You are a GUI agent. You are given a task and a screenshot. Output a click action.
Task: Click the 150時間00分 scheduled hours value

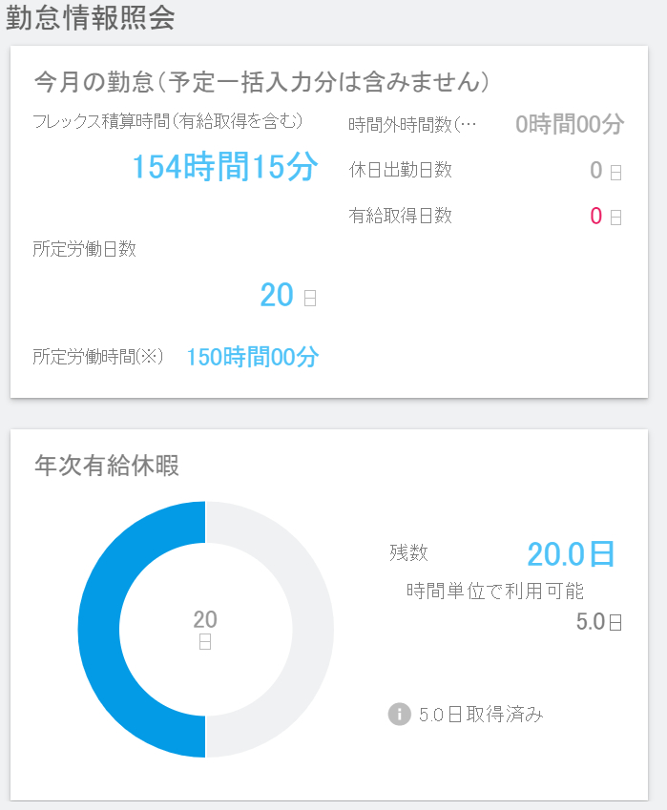point(253,357)
